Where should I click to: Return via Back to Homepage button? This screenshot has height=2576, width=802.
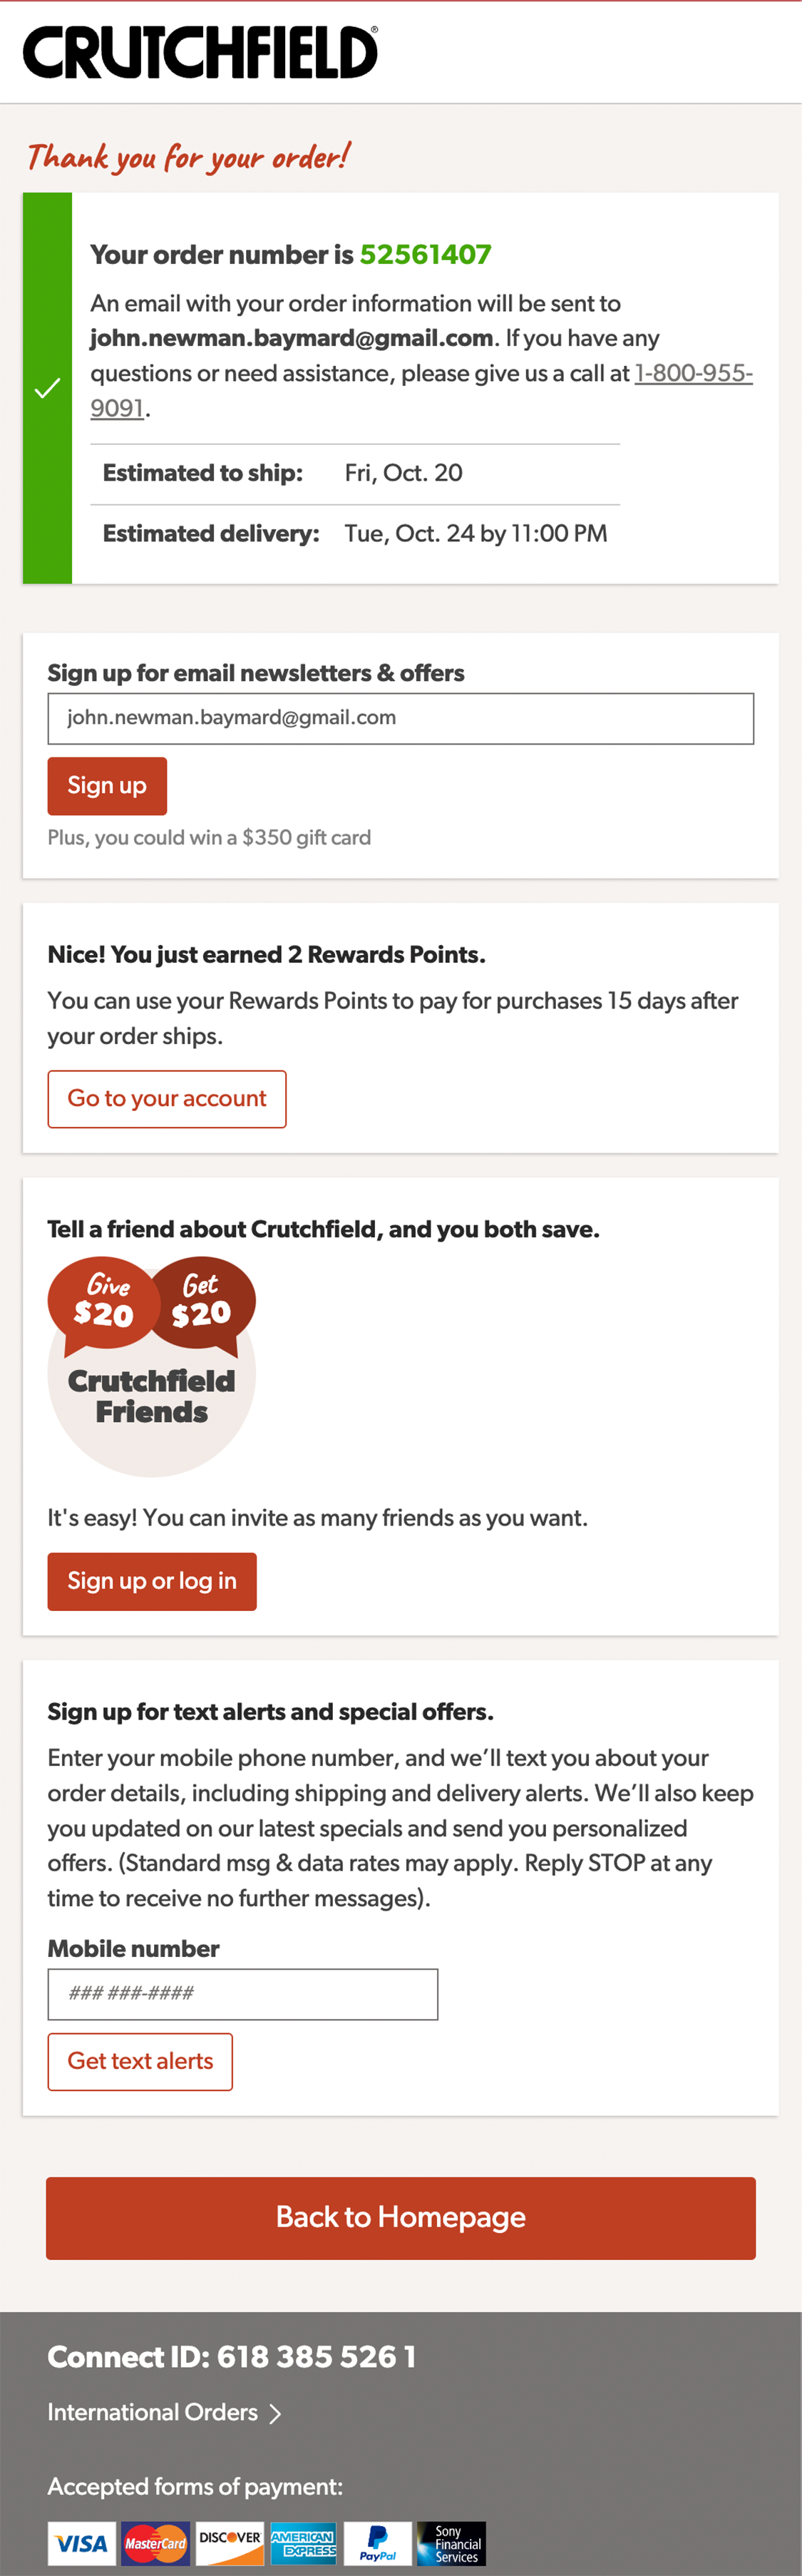400,2217
